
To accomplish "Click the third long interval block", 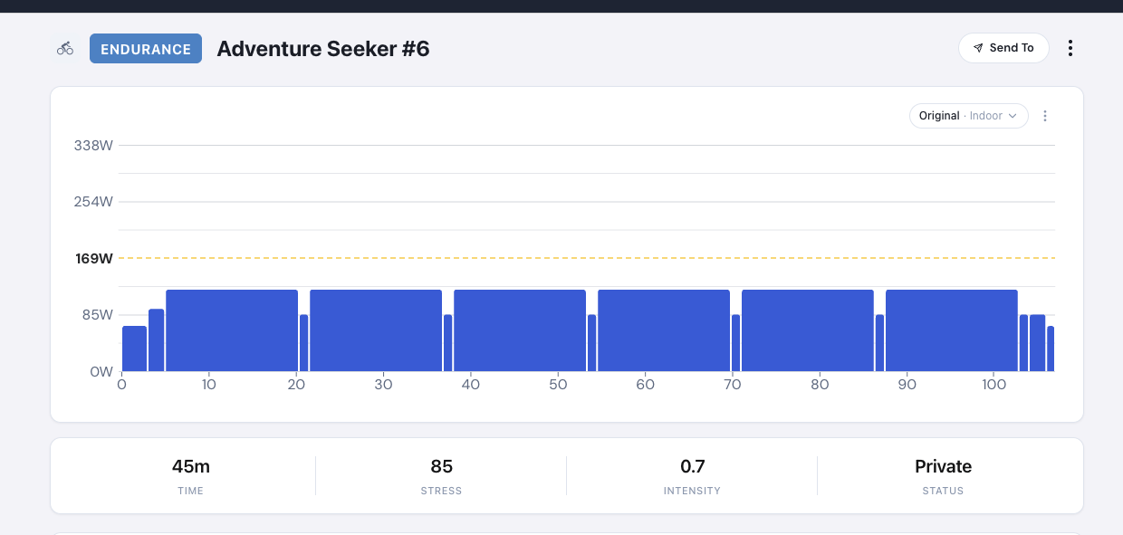I will click(520, 330).
